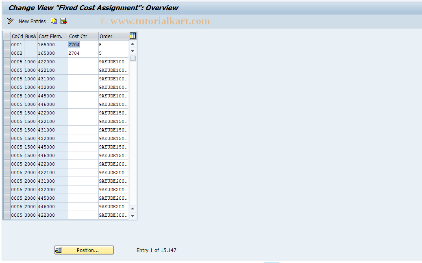
Task: Click the display/change toggle pencil icon
Action: tap(10, 21)
